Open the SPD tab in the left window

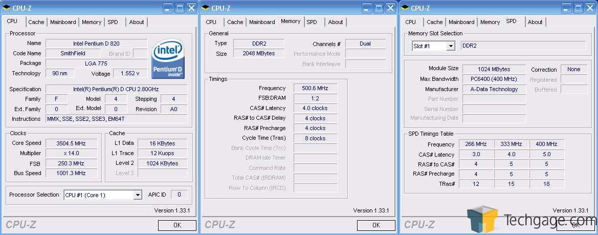click(113, 22)
